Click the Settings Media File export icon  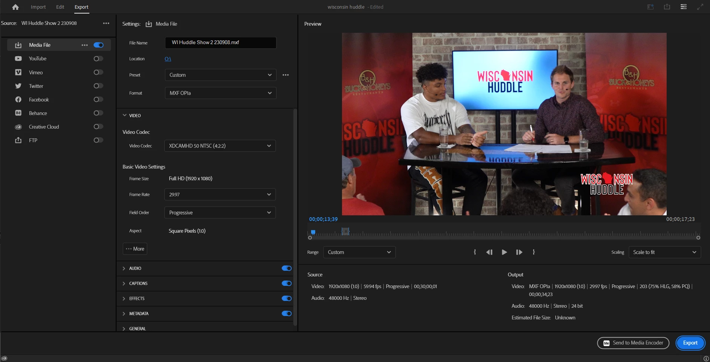tap(149, 24)
